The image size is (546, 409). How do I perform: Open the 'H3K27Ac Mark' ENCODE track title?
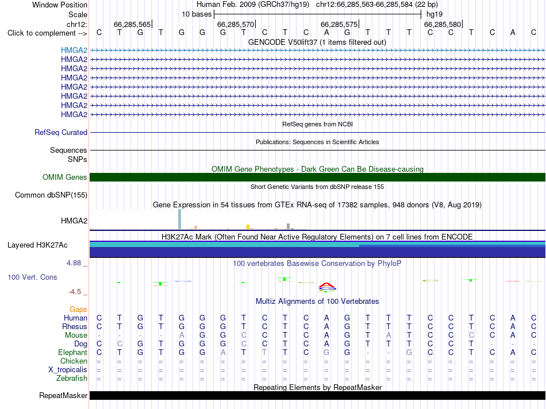[317, 237]
